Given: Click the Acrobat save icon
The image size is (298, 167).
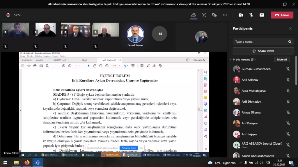Looking at the screenshot, I should 23,66.
